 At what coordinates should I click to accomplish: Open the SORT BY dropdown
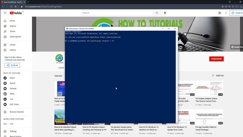pos(218,76)
